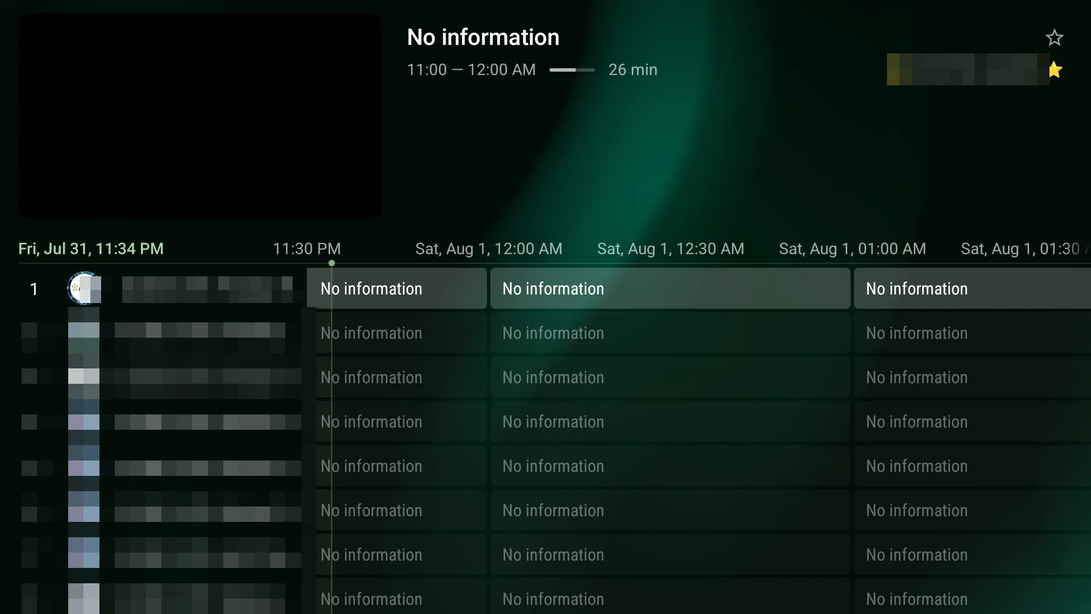Select channel 1 program at 12:00 AM
Viewport: 1091px width, 614px height.
point(670,288)
